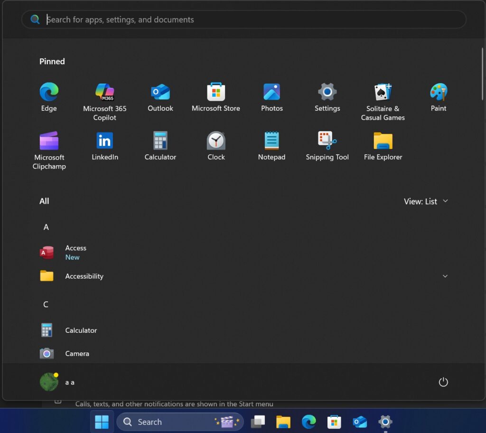Screen dimensions: 486x433
Task: Open Camera from the All apps list
Action: coord(77,353)
